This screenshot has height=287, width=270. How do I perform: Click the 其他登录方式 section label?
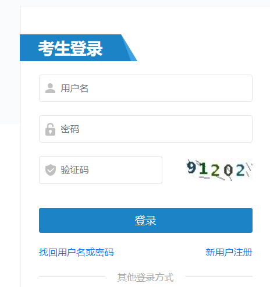145,277
